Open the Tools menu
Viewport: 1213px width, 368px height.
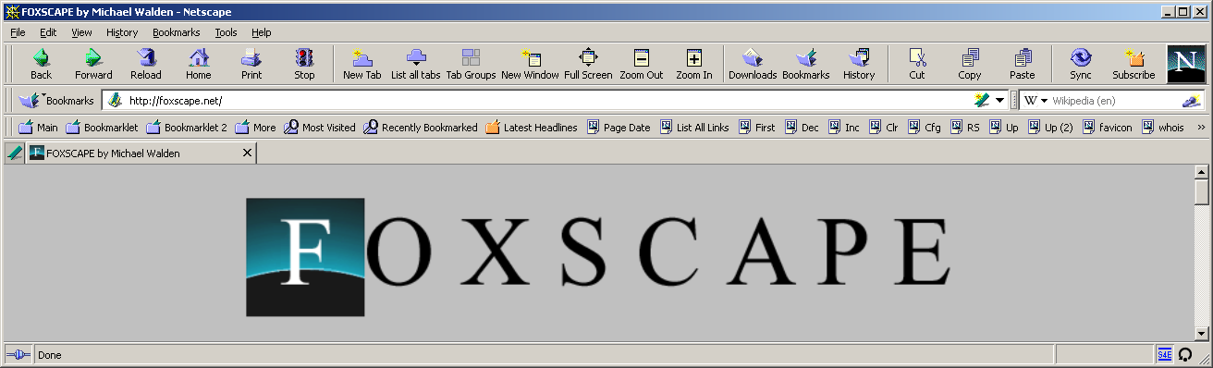click(x=226, y=32)
